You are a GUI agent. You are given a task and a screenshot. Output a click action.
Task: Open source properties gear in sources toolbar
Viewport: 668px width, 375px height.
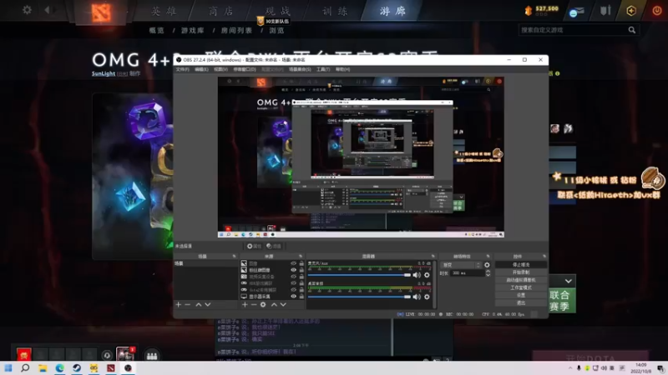tap(263, 304)
